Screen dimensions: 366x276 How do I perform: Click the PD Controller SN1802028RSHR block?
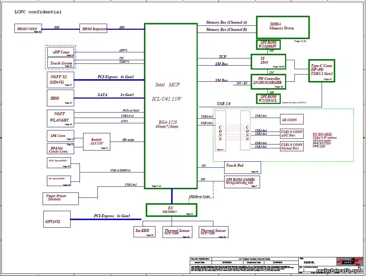pyautogui.click(x=269, y=82)
